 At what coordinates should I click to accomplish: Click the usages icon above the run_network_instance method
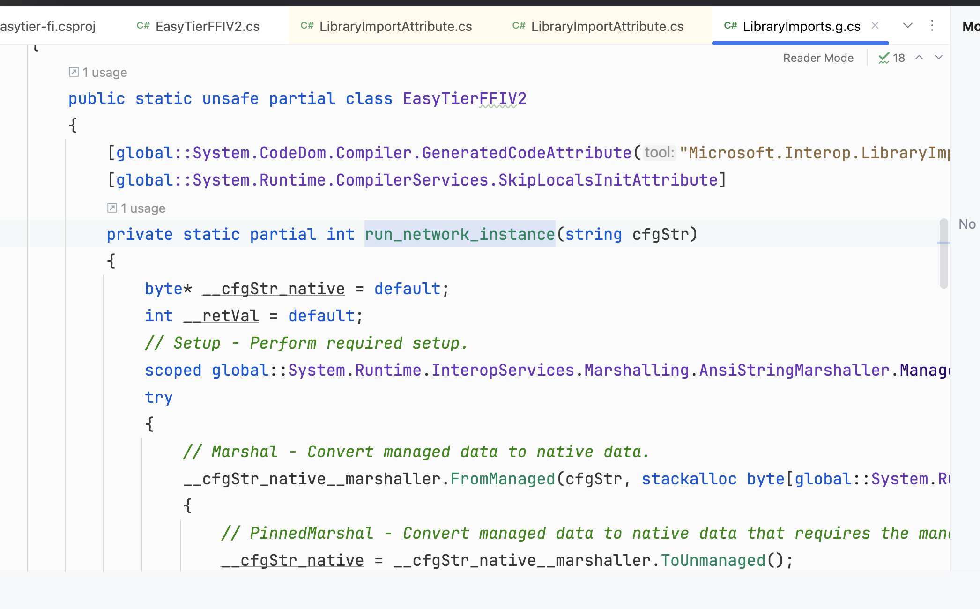[x=112, y=208]
